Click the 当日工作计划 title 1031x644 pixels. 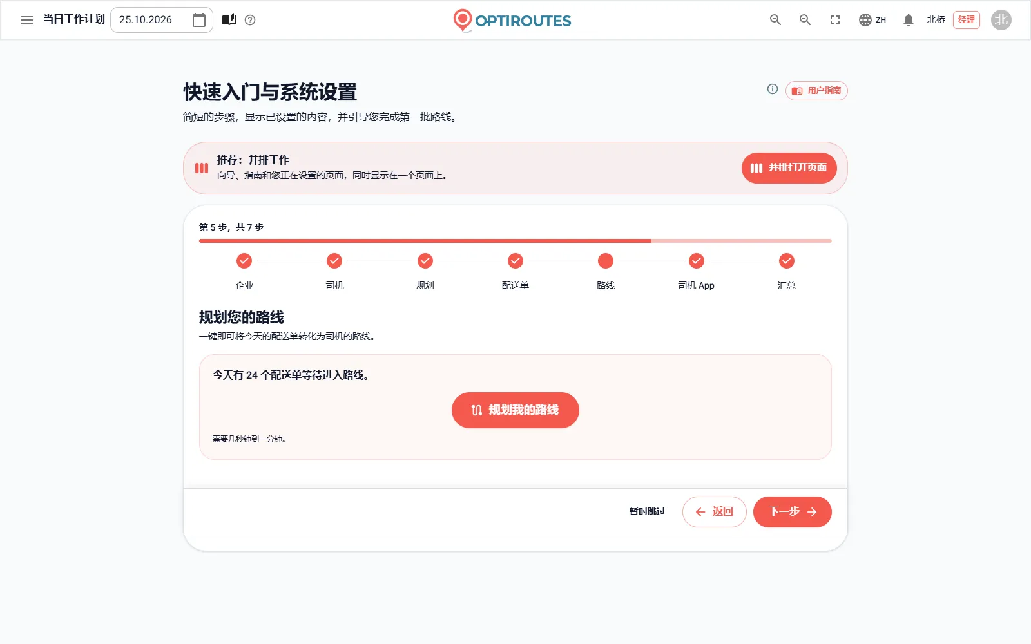[x=73, y=19]
